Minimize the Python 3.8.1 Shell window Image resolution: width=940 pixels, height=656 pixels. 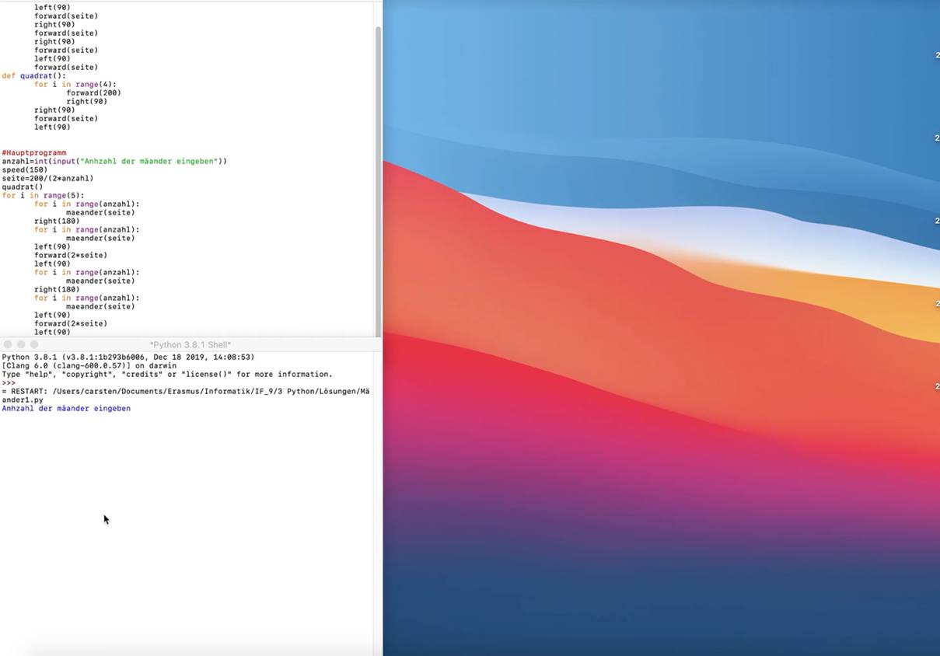point(21,344)
